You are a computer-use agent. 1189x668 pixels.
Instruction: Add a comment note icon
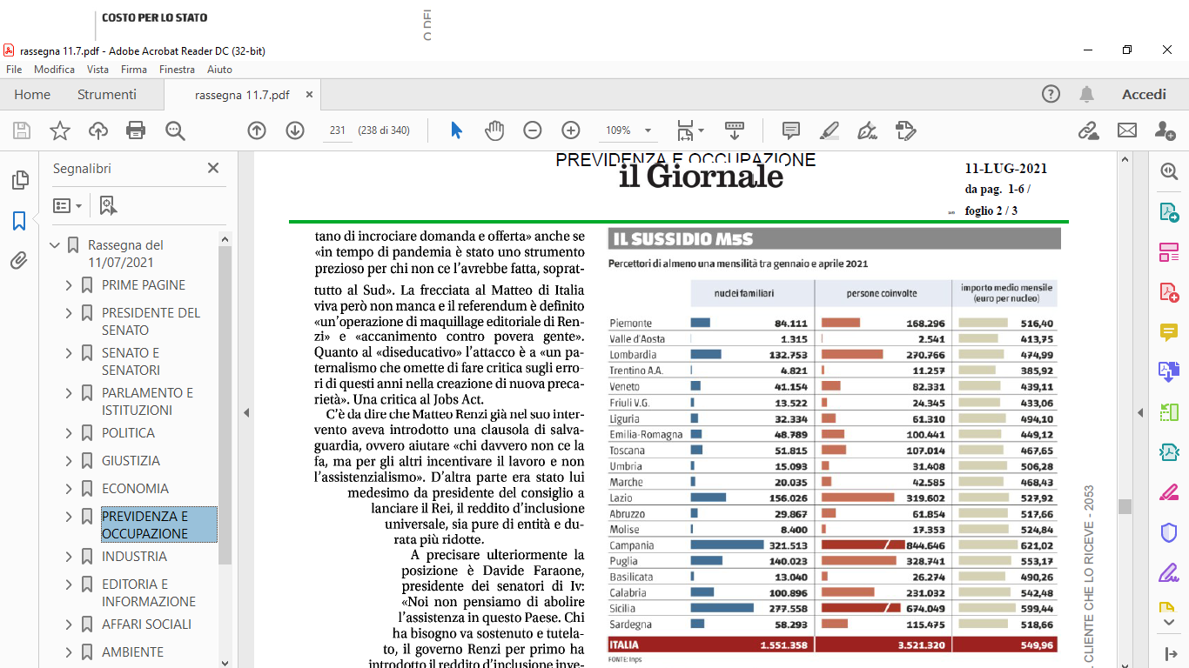point(791,130)
